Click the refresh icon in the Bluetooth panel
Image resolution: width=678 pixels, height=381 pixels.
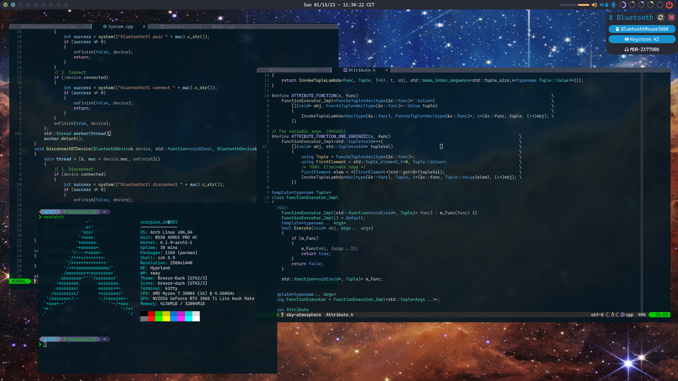(661, 17)
